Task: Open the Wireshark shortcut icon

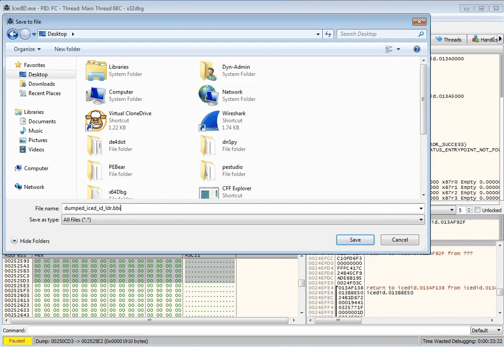Action: 209,121
